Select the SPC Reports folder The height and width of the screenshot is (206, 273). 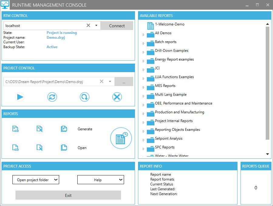coord(164,147)
